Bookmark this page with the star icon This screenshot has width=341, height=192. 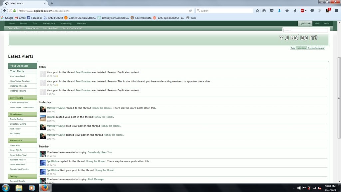[257, 11]
